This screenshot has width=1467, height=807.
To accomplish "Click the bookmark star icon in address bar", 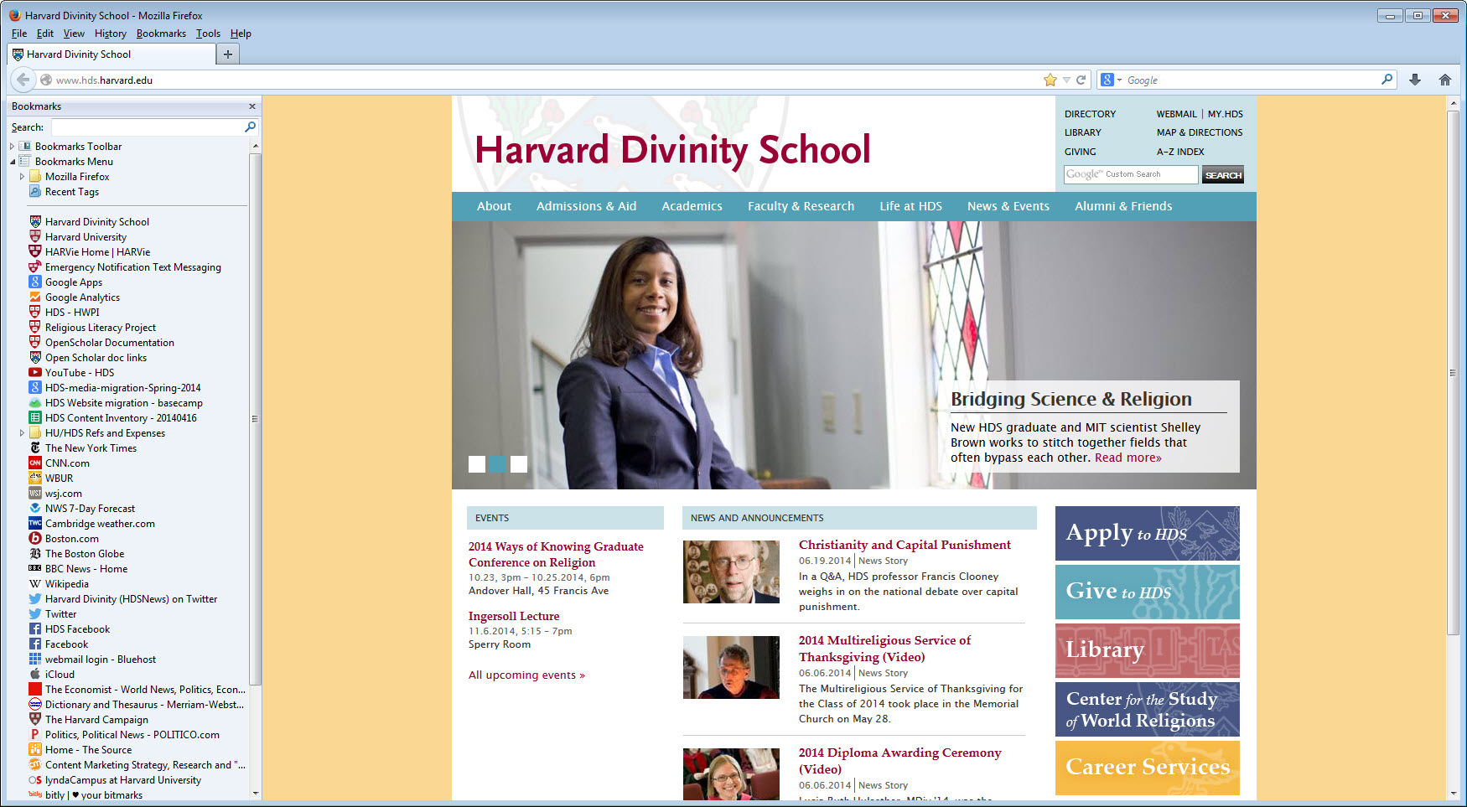I will coord(1050,80).
